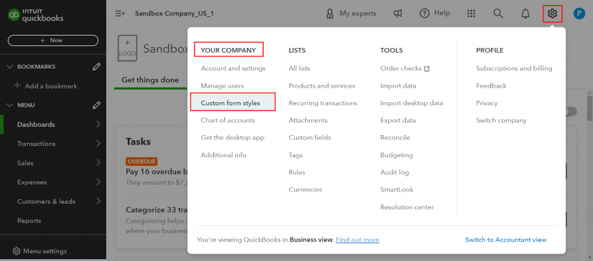The image size is (593, 261).
Task: Open Products and services
Action: pos(322,85)
